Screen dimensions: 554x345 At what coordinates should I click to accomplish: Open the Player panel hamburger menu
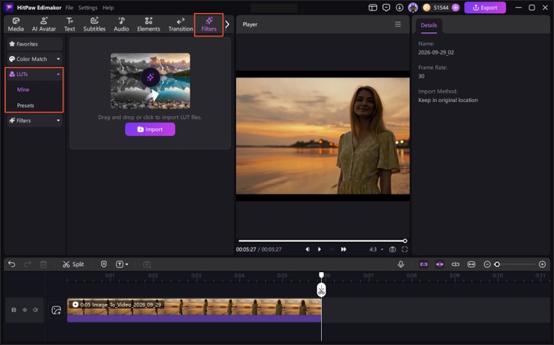pyautogui.click(x=398, y=25)
